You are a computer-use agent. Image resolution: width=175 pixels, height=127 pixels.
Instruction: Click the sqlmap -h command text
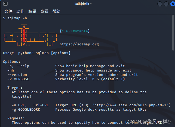point(17,18)
